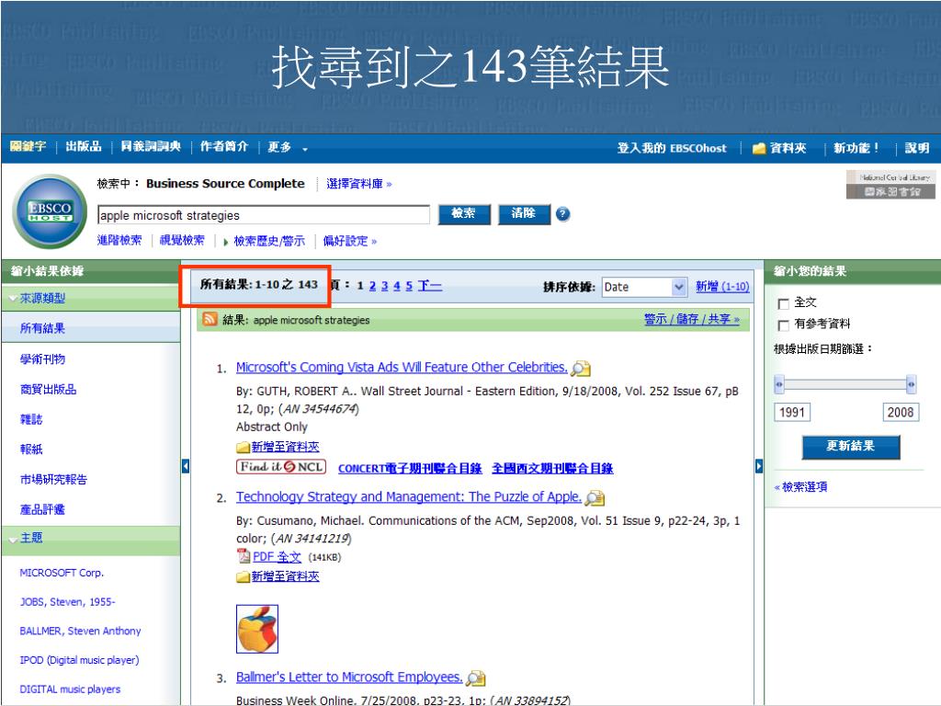Preview icon after Technology Strategy and Management title
Viewport: 941px width, 706px height.
[595, 497]
